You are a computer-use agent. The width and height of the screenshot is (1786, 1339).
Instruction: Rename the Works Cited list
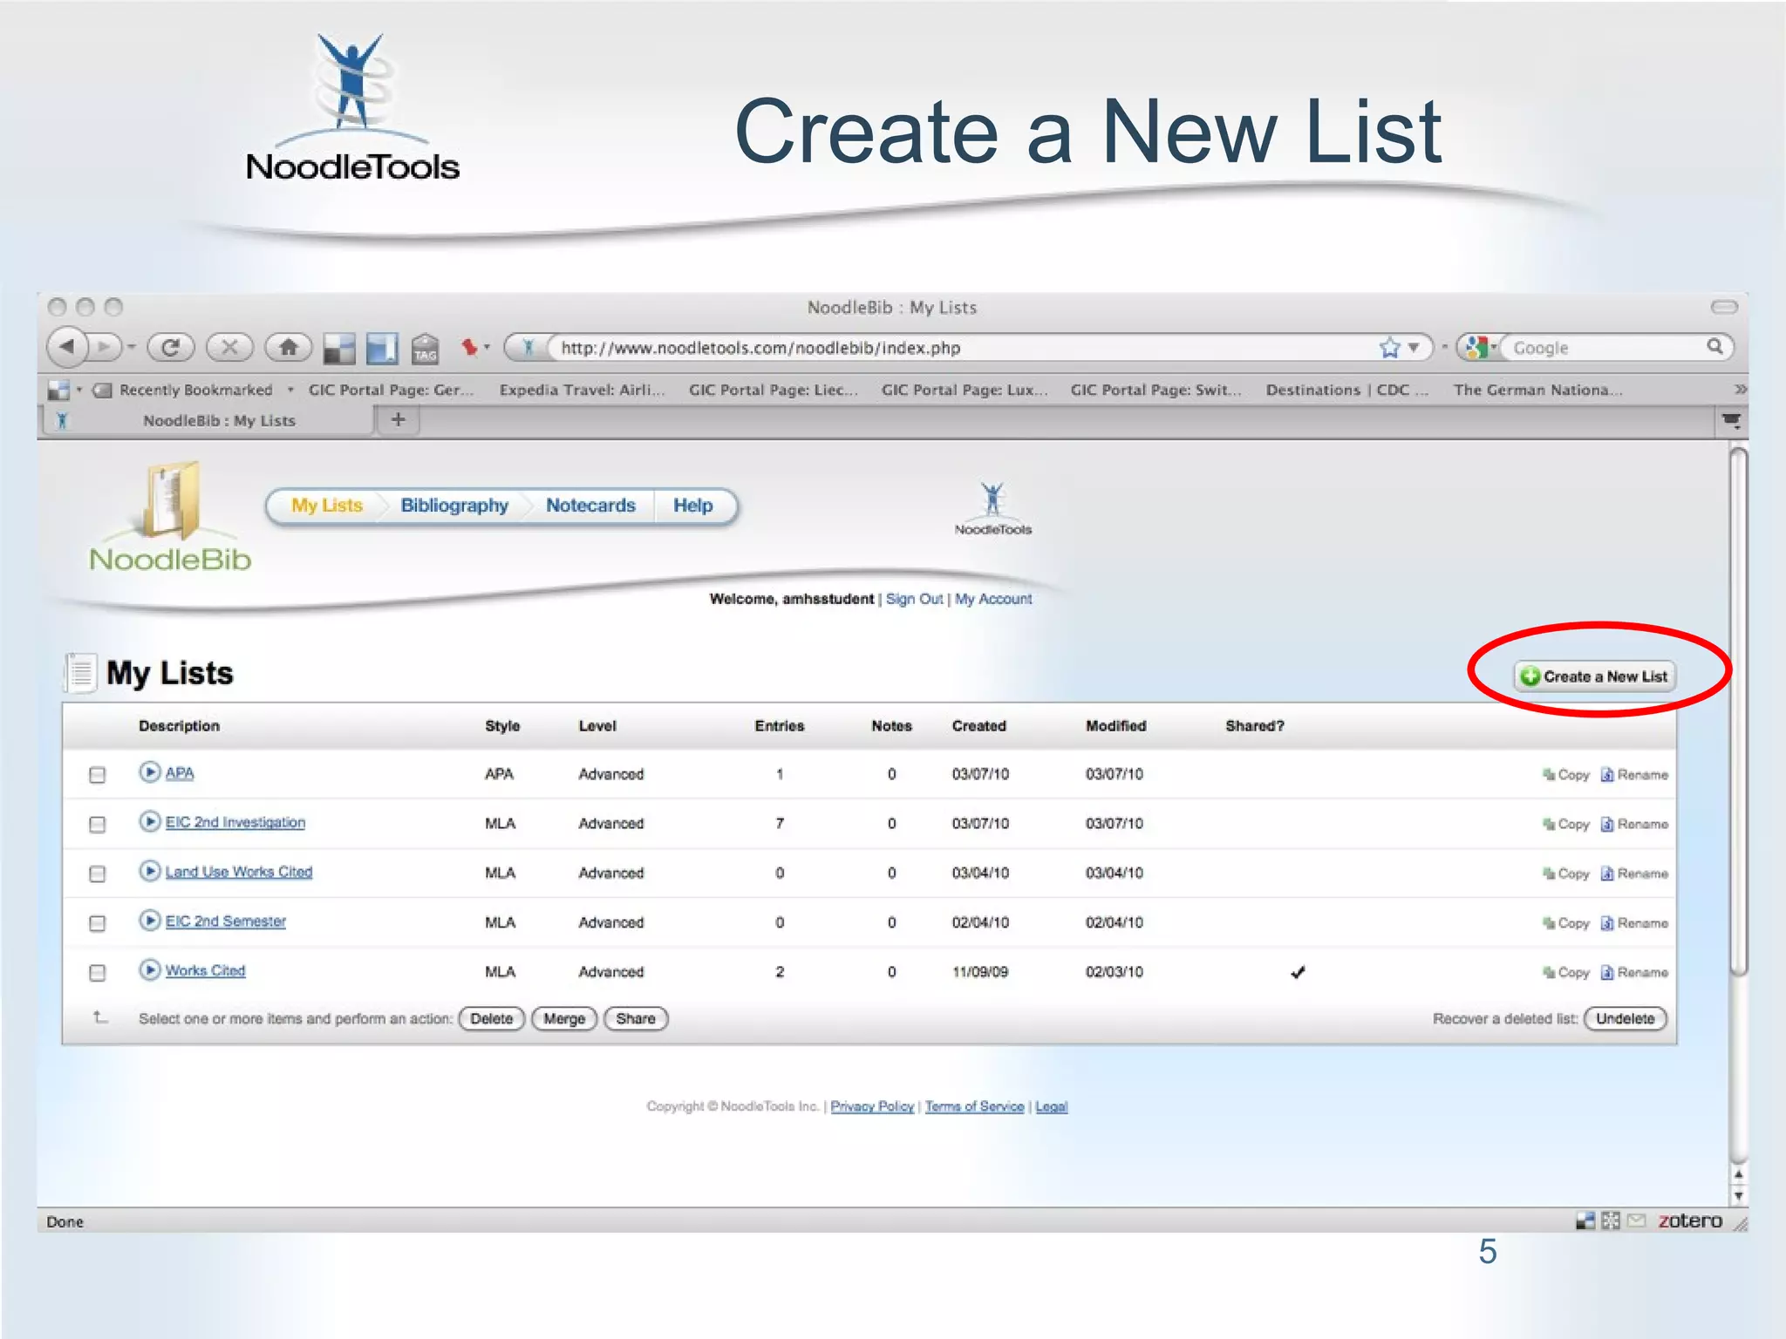coord(1634,972)
